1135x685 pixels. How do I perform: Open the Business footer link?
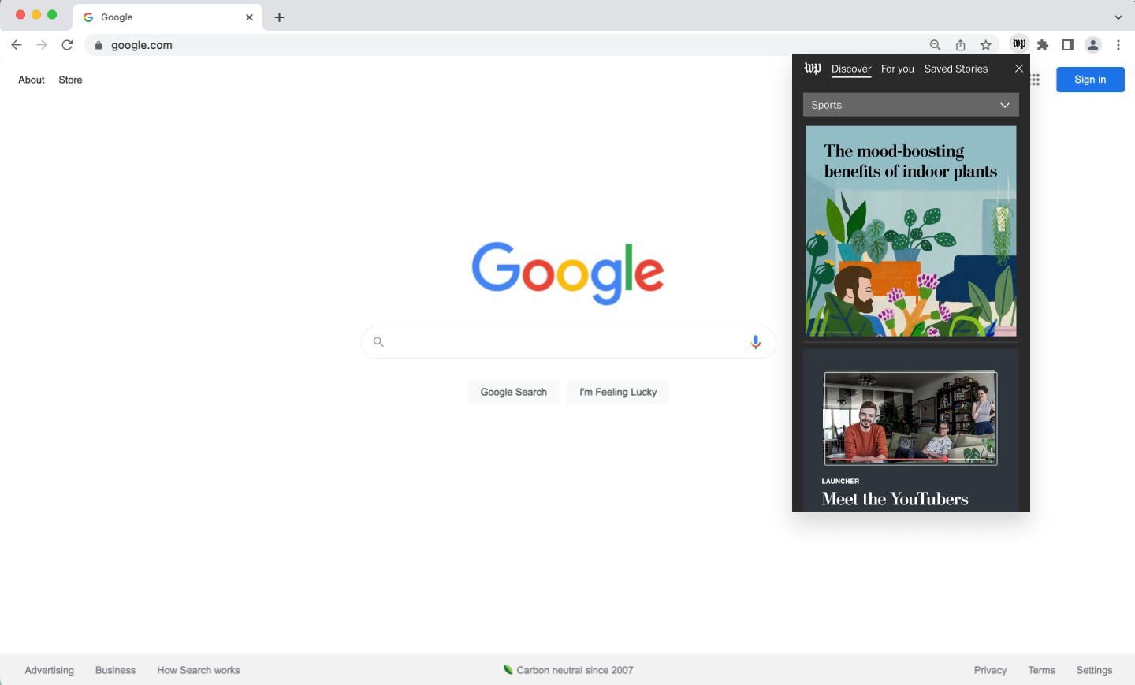[x=115, y=670]
